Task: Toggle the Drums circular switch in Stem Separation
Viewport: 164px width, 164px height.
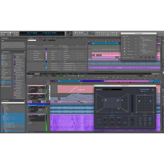Action: tap(136, 45)
